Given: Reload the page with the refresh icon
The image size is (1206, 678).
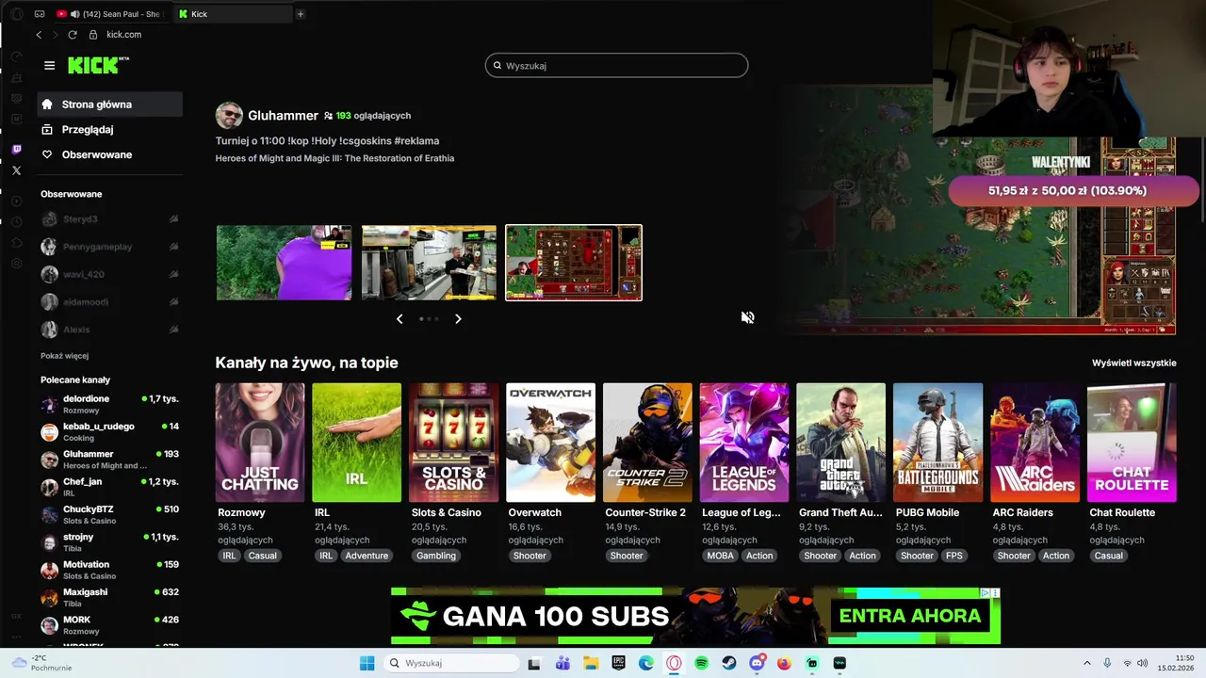Looking at the screenshot, I should tap(72, 35).
